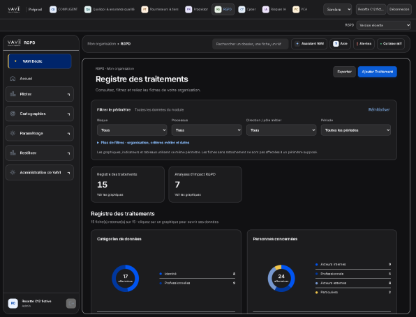Open the Sombre theme selector

[x=337, y=10]
